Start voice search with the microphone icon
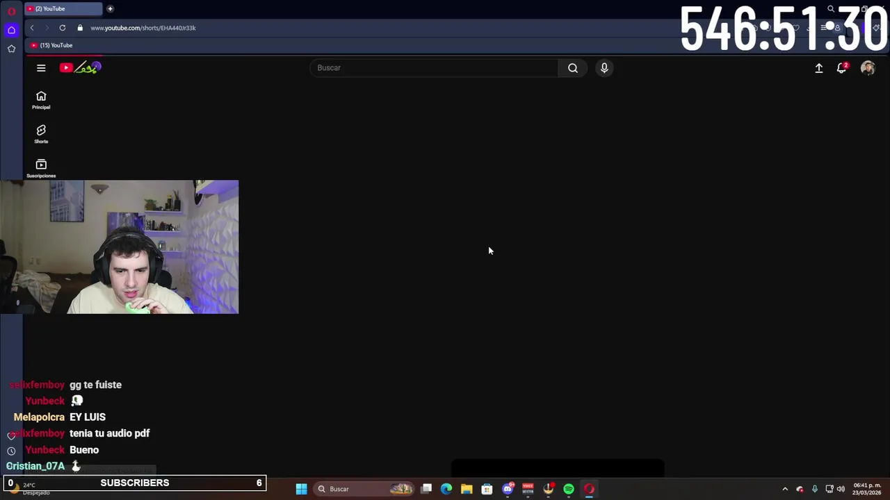The image size is (890, 500). tap(604, 68)
